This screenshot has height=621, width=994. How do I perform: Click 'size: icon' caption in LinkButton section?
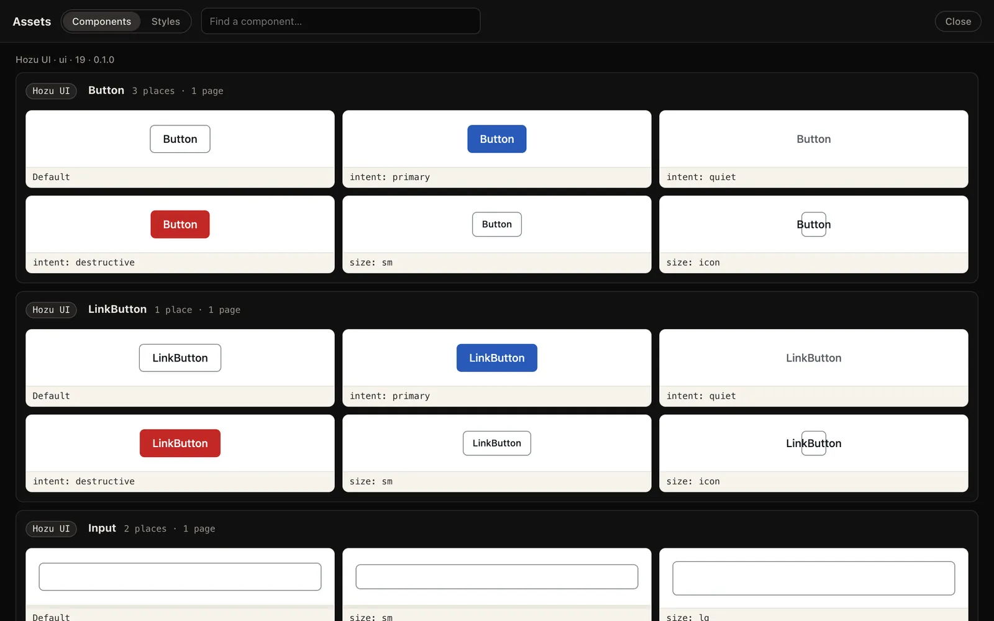[693, 481]
